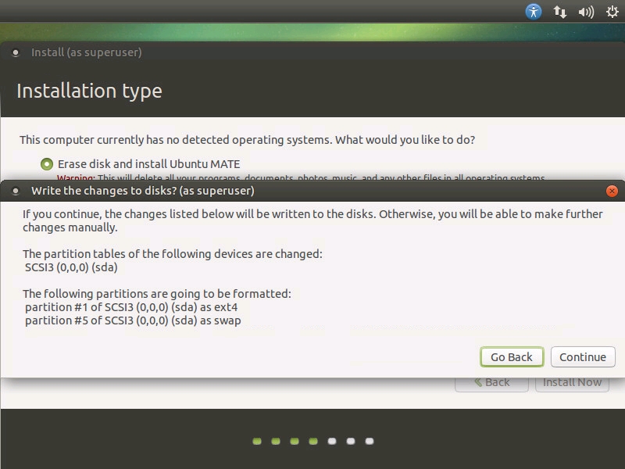
Task: Click 'The partition tables of the following devices are changed:' text
Action: 172,254
